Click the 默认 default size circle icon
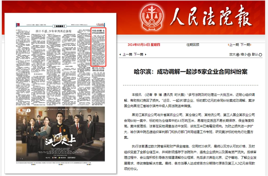268x176 pixels. click(x=260, y=55)
